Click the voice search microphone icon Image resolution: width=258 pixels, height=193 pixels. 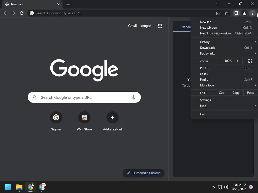coord(134,97)
